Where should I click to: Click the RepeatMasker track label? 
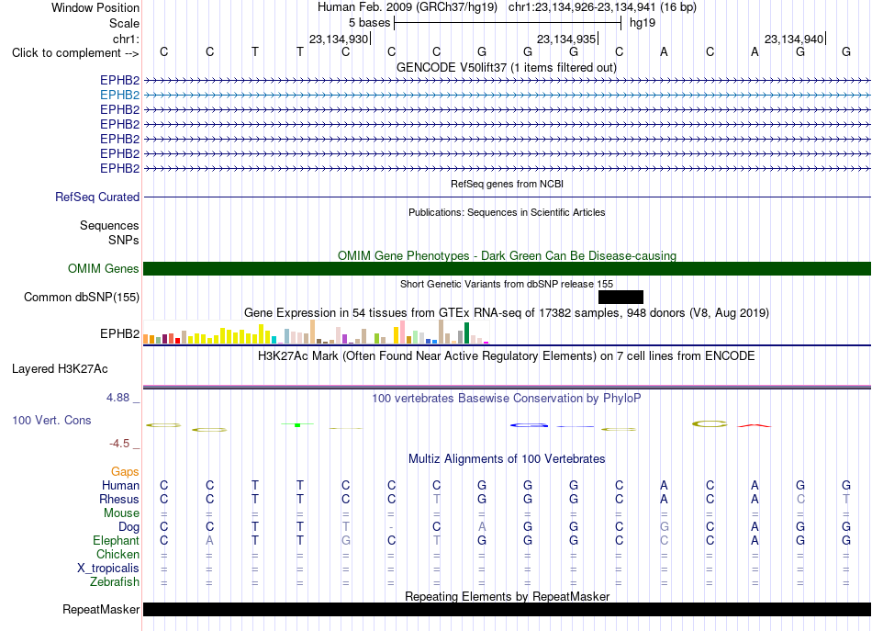[101, 609]
